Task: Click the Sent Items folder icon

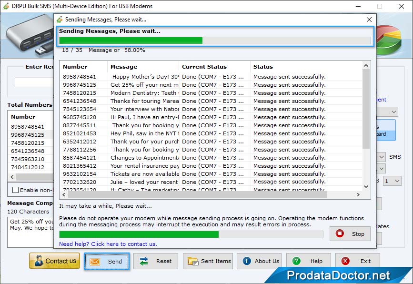Action: [193, 261]
